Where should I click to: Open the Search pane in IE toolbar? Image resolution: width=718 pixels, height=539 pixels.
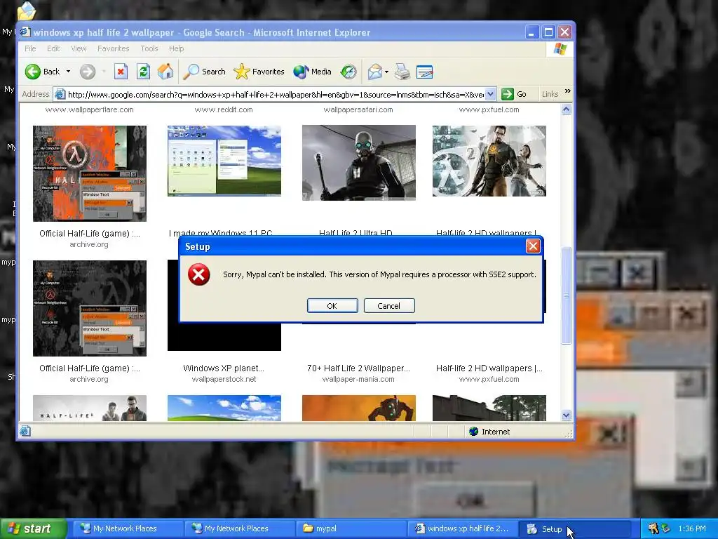point(204,72)
